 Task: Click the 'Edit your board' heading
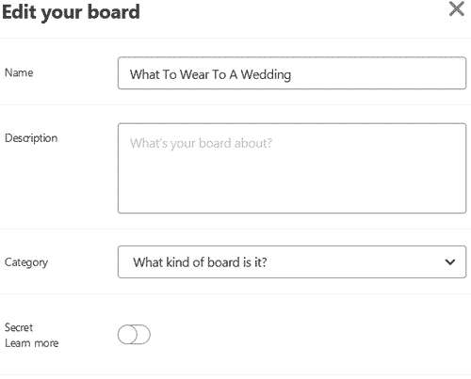coord(71,12)
